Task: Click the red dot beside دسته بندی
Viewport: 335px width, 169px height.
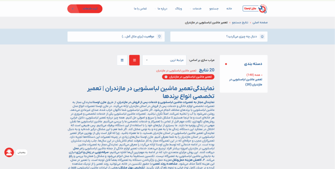Action: pos(226,64)
